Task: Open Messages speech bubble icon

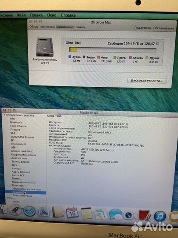Action: [x=116, y=214]
